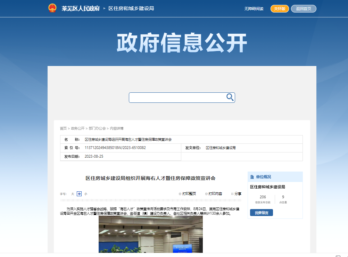Click 打印整页 print whole page
The height and width of the screenshot is (257, 348).
pos(189,194)
